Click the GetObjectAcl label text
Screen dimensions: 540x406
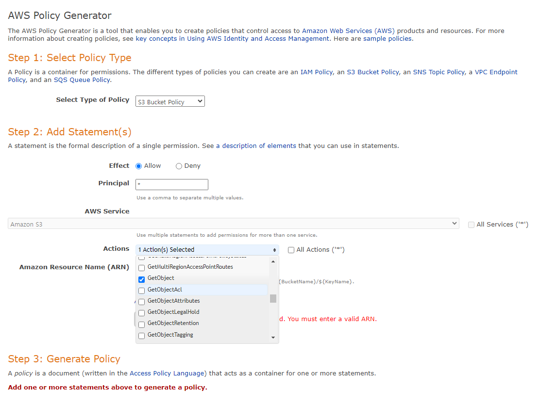tap(165, 290)
